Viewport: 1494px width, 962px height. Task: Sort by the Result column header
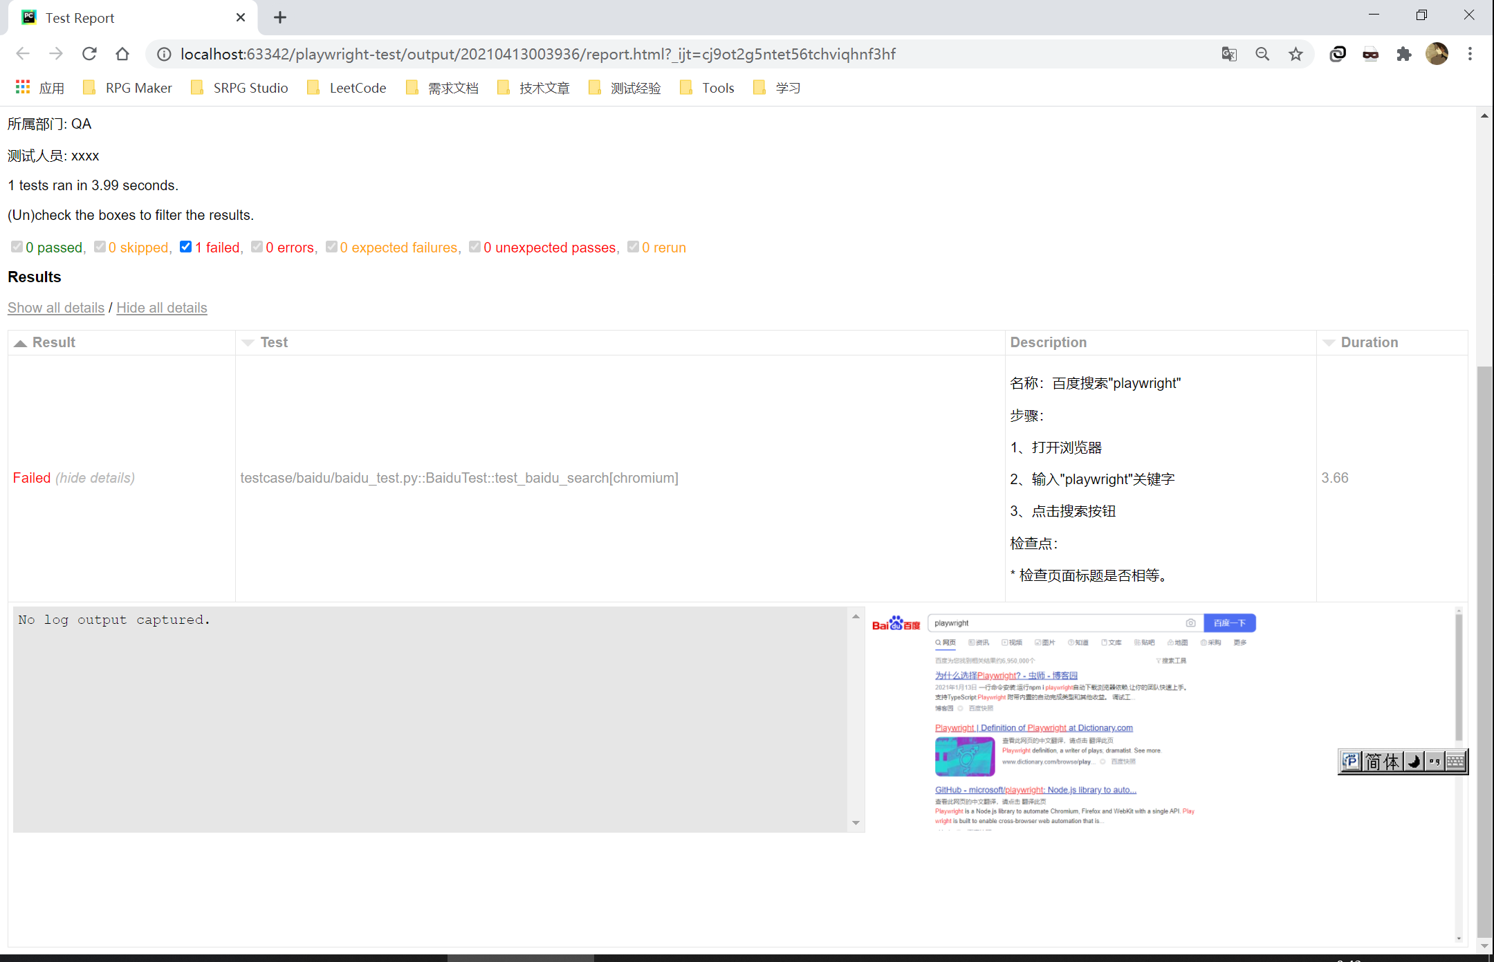pyautogui.click(x=53, y=342)
